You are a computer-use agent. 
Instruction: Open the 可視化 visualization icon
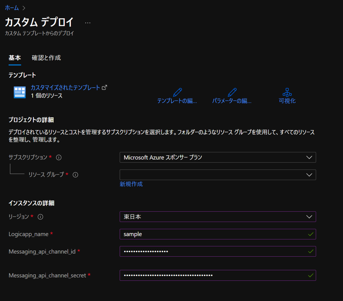tap(287, 92)
